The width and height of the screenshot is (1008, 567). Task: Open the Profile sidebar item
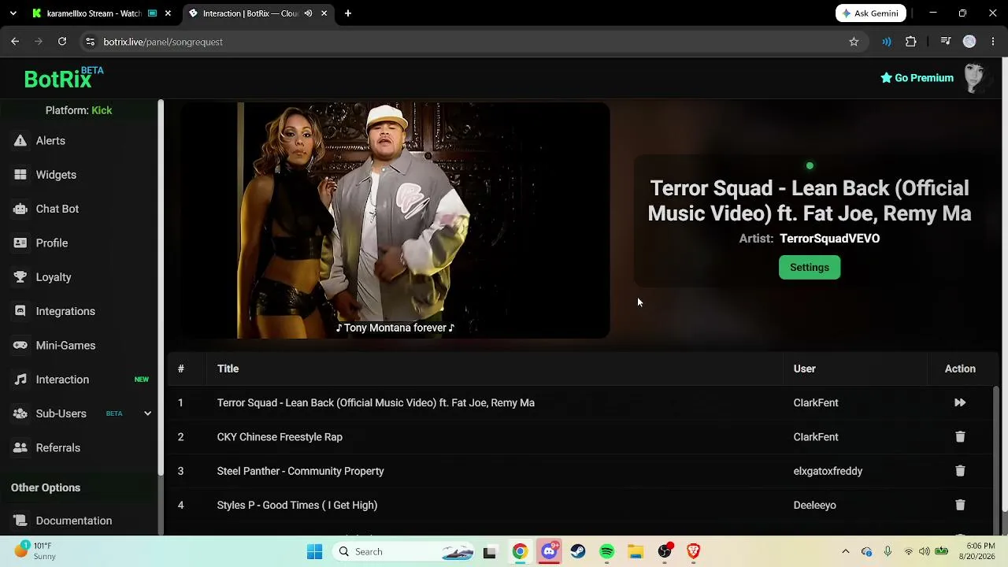pyautogui.click(x=52, y=243)
